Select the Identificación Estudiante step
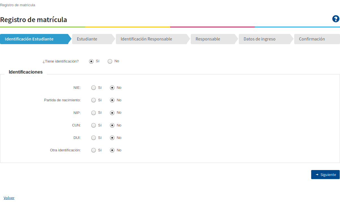The image size is (340, 202). (29, 39)
